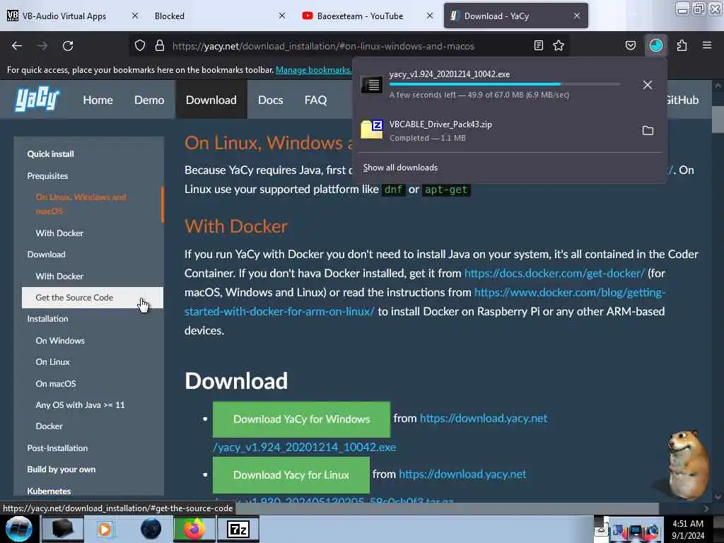Select Any OS with Java >= 11
Screen dimensions: 724x543
coord(80,405)
